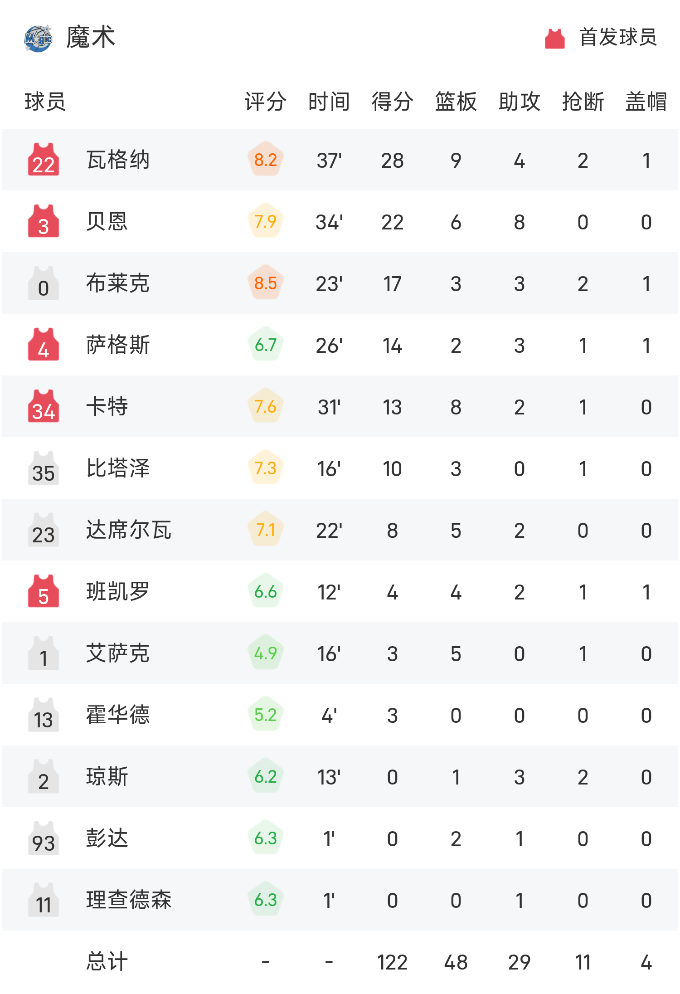Click the 4.9 rating badge

click(x=266, y=653)
